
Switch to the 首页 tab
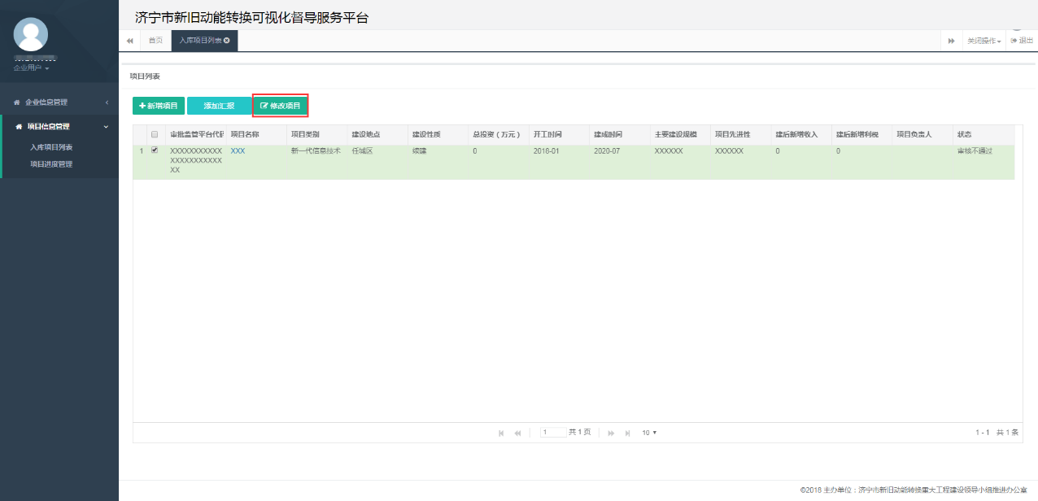155,40
